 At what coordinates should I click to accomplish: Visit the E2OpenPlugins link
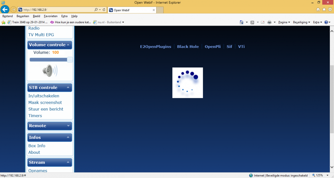pos(156,47)
